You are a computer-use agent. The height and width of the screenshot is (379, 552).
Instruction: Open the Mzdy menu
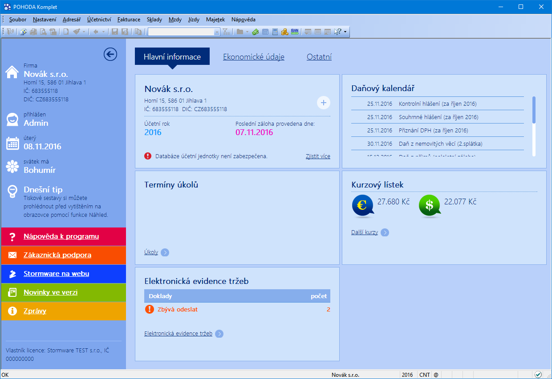coord(175,20)
